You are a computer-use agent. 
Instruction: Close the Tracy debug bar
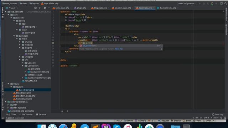(x=214, y=121)
